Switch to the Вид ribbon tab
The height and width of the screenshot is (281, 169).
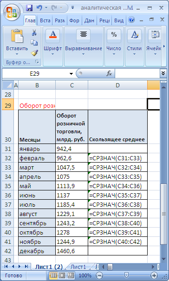click(119, 20)
